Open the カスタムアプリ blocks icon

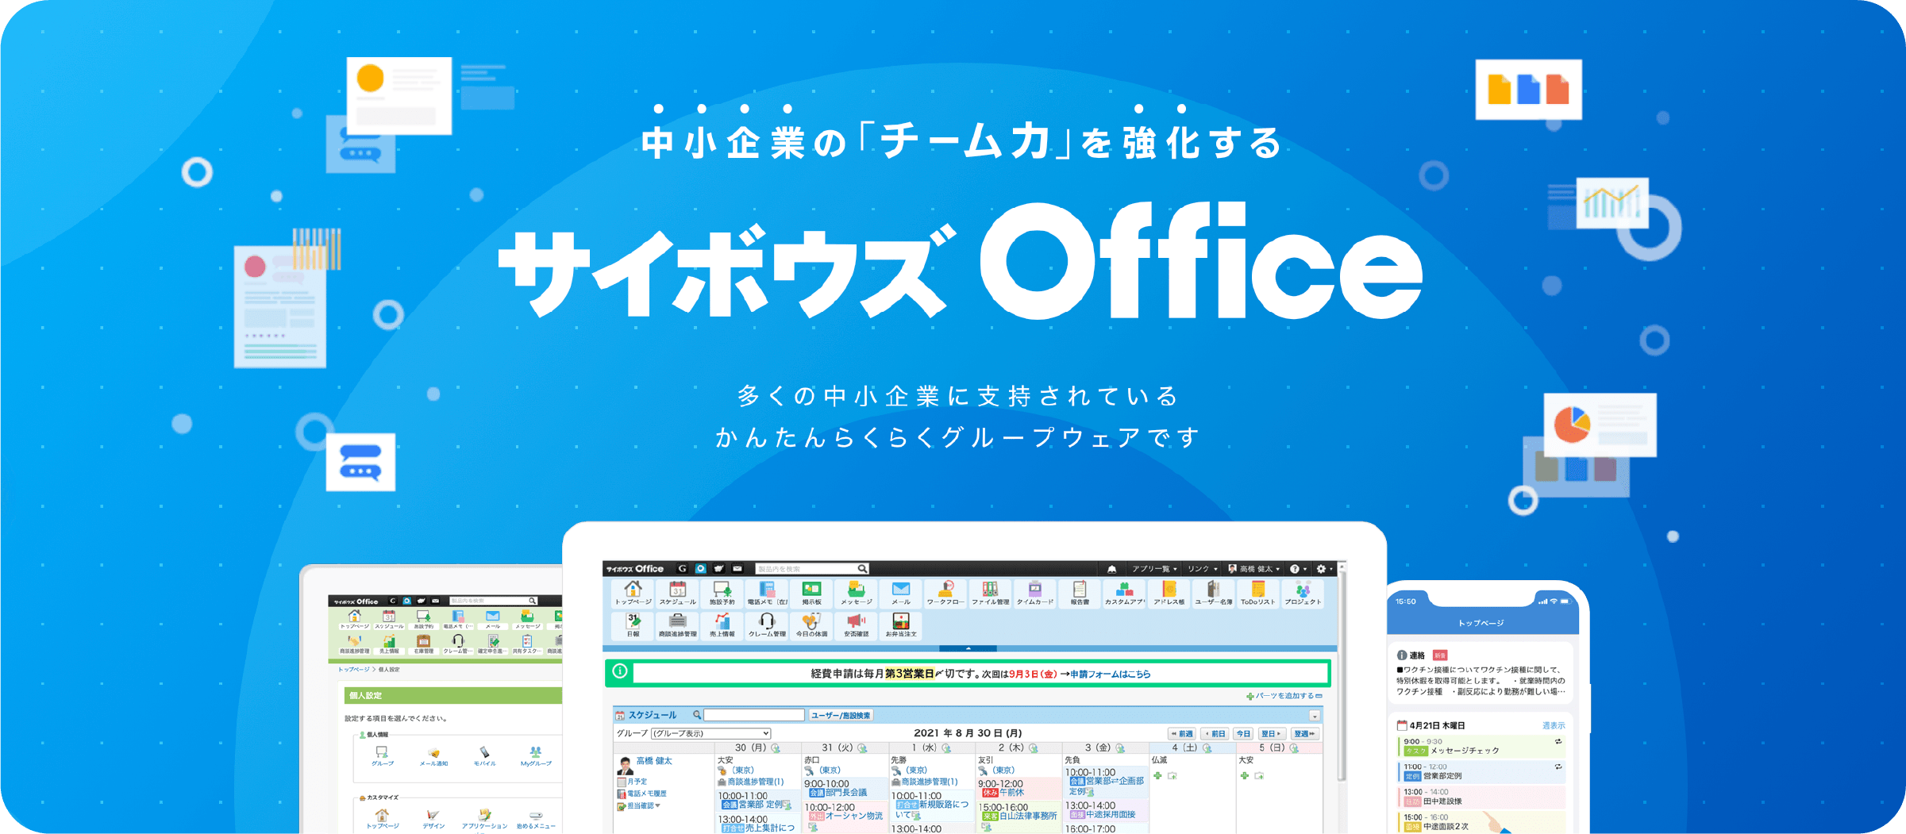[1124, 594]
